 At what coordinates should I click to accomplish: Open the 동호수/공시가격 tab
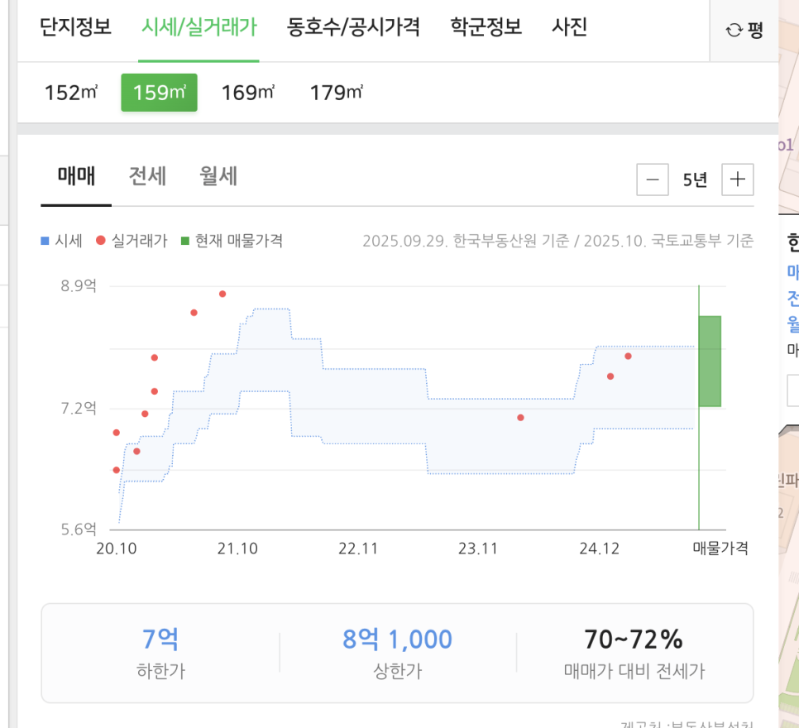pos(353,27)
